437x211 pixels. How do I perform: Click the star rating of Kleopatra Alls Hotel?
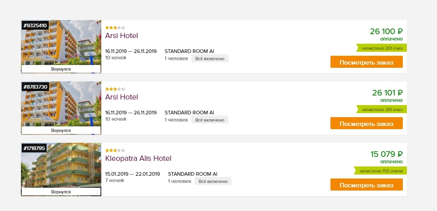click(x=115, y=150)
